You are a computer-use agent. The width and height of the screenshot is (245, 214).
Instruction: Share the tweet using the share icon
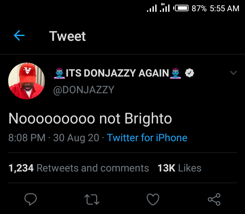[x=214, y=199]
